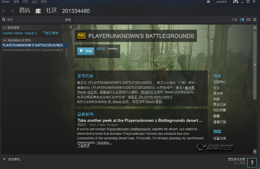
Task: Open the 社区指南 community guides link
Action: pyautogui.click(x=219, y=110)
